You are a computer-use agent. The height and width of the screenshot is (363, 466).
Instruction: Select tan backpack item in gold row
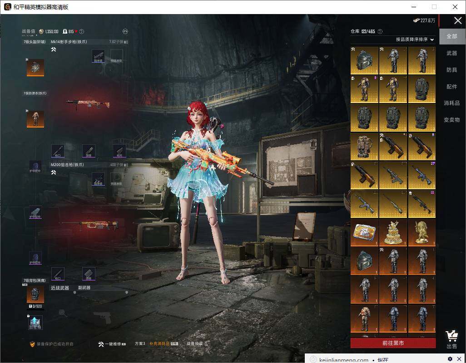click(x=364, y=146)
